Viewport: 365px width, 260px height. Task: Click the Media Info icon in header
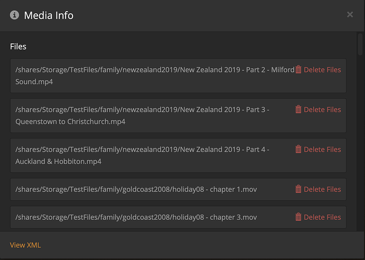[14, 15]
